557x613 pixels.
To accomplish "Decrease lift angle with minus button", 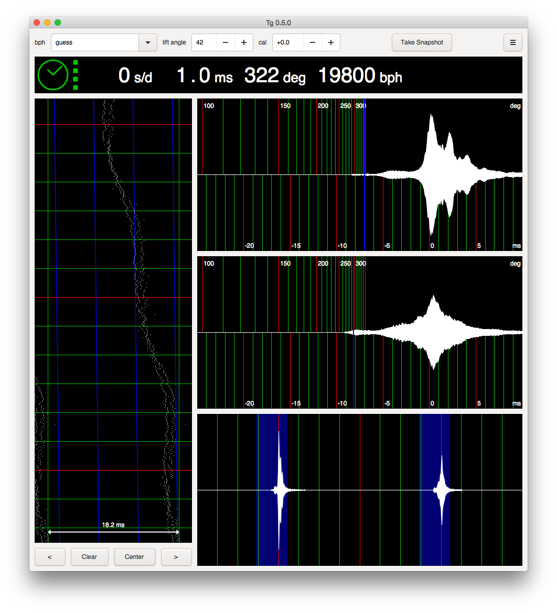I will click(226, 42).
